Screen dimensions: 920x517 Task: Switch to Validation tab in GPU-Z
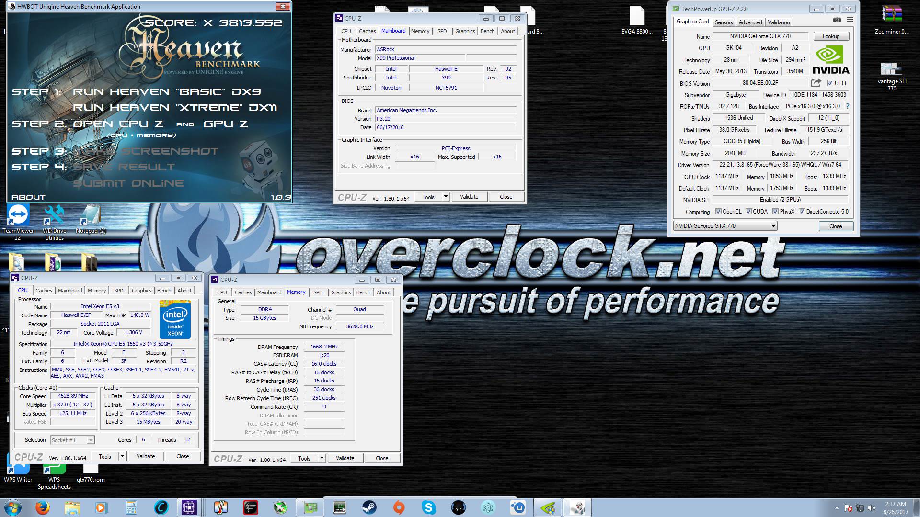(x=779, y=22)
